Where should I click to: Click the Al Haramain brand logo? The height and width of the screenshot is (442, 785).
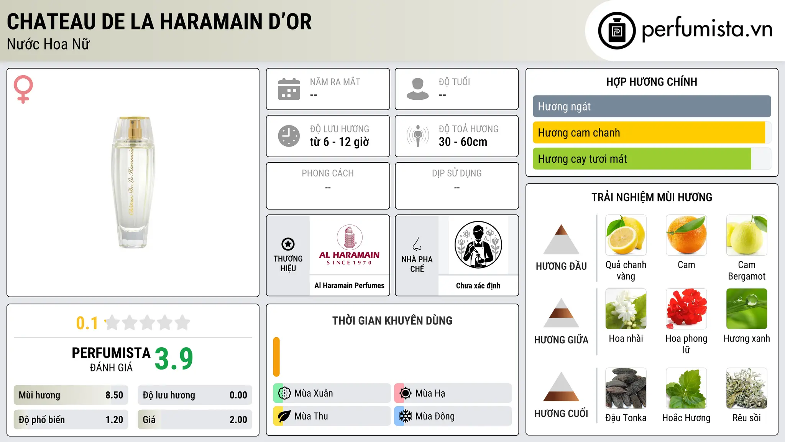coord(349,245)
